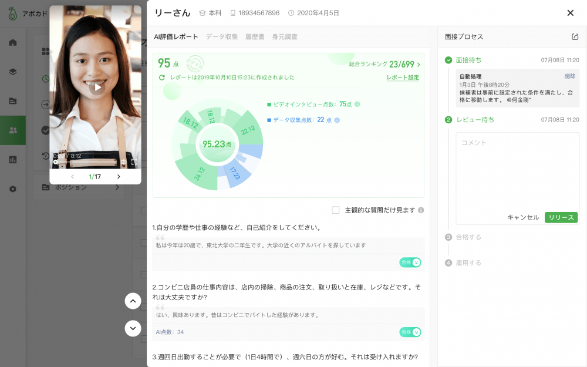Viewport: 587px width, 367px height.
Task: Open レポート設定
Action: click(x=404, y=78)
